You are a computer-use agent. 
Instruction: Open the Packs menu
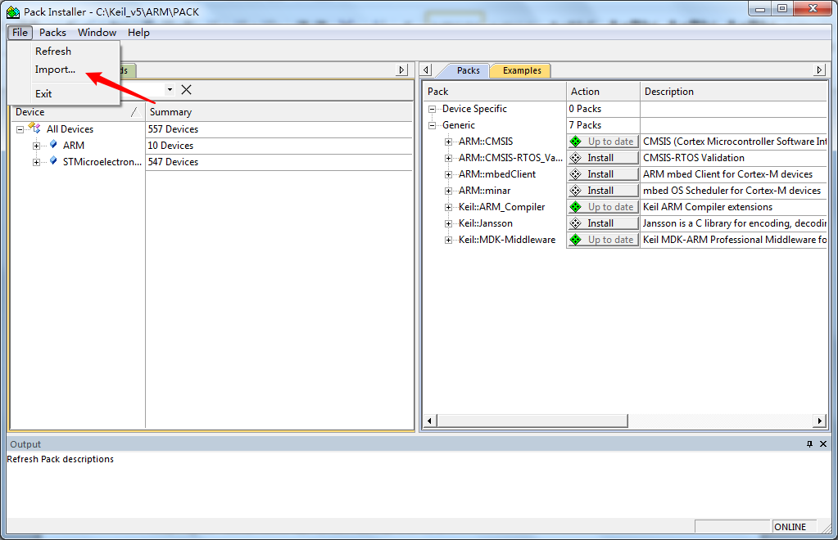(52, 33)
